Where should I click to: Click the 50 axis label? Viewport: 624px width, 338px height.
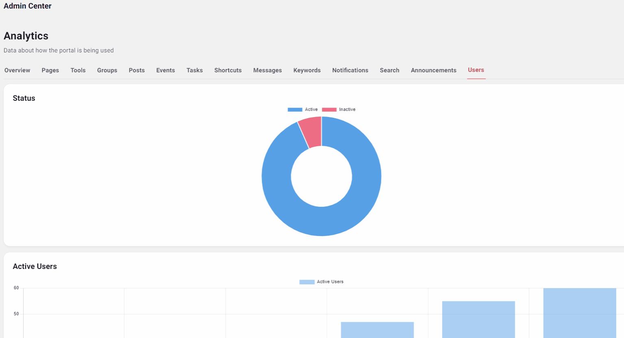(16, 314)
